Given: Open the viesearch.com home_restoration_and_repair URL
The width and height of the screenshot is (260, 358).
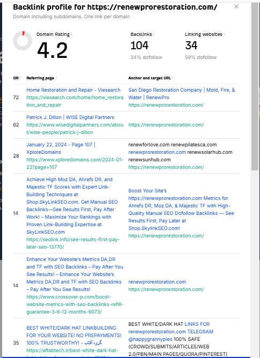Looking at the screenshot, I should (75, 101).
